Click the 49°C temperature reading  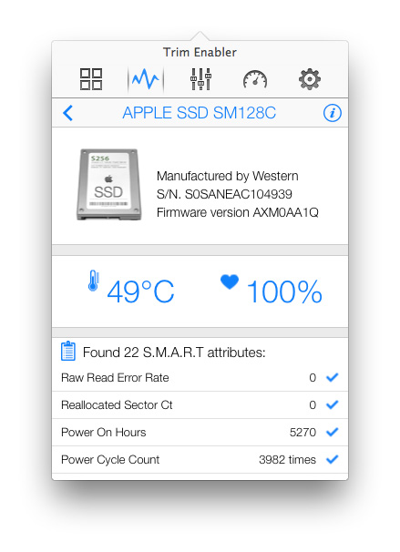(140, 291)
